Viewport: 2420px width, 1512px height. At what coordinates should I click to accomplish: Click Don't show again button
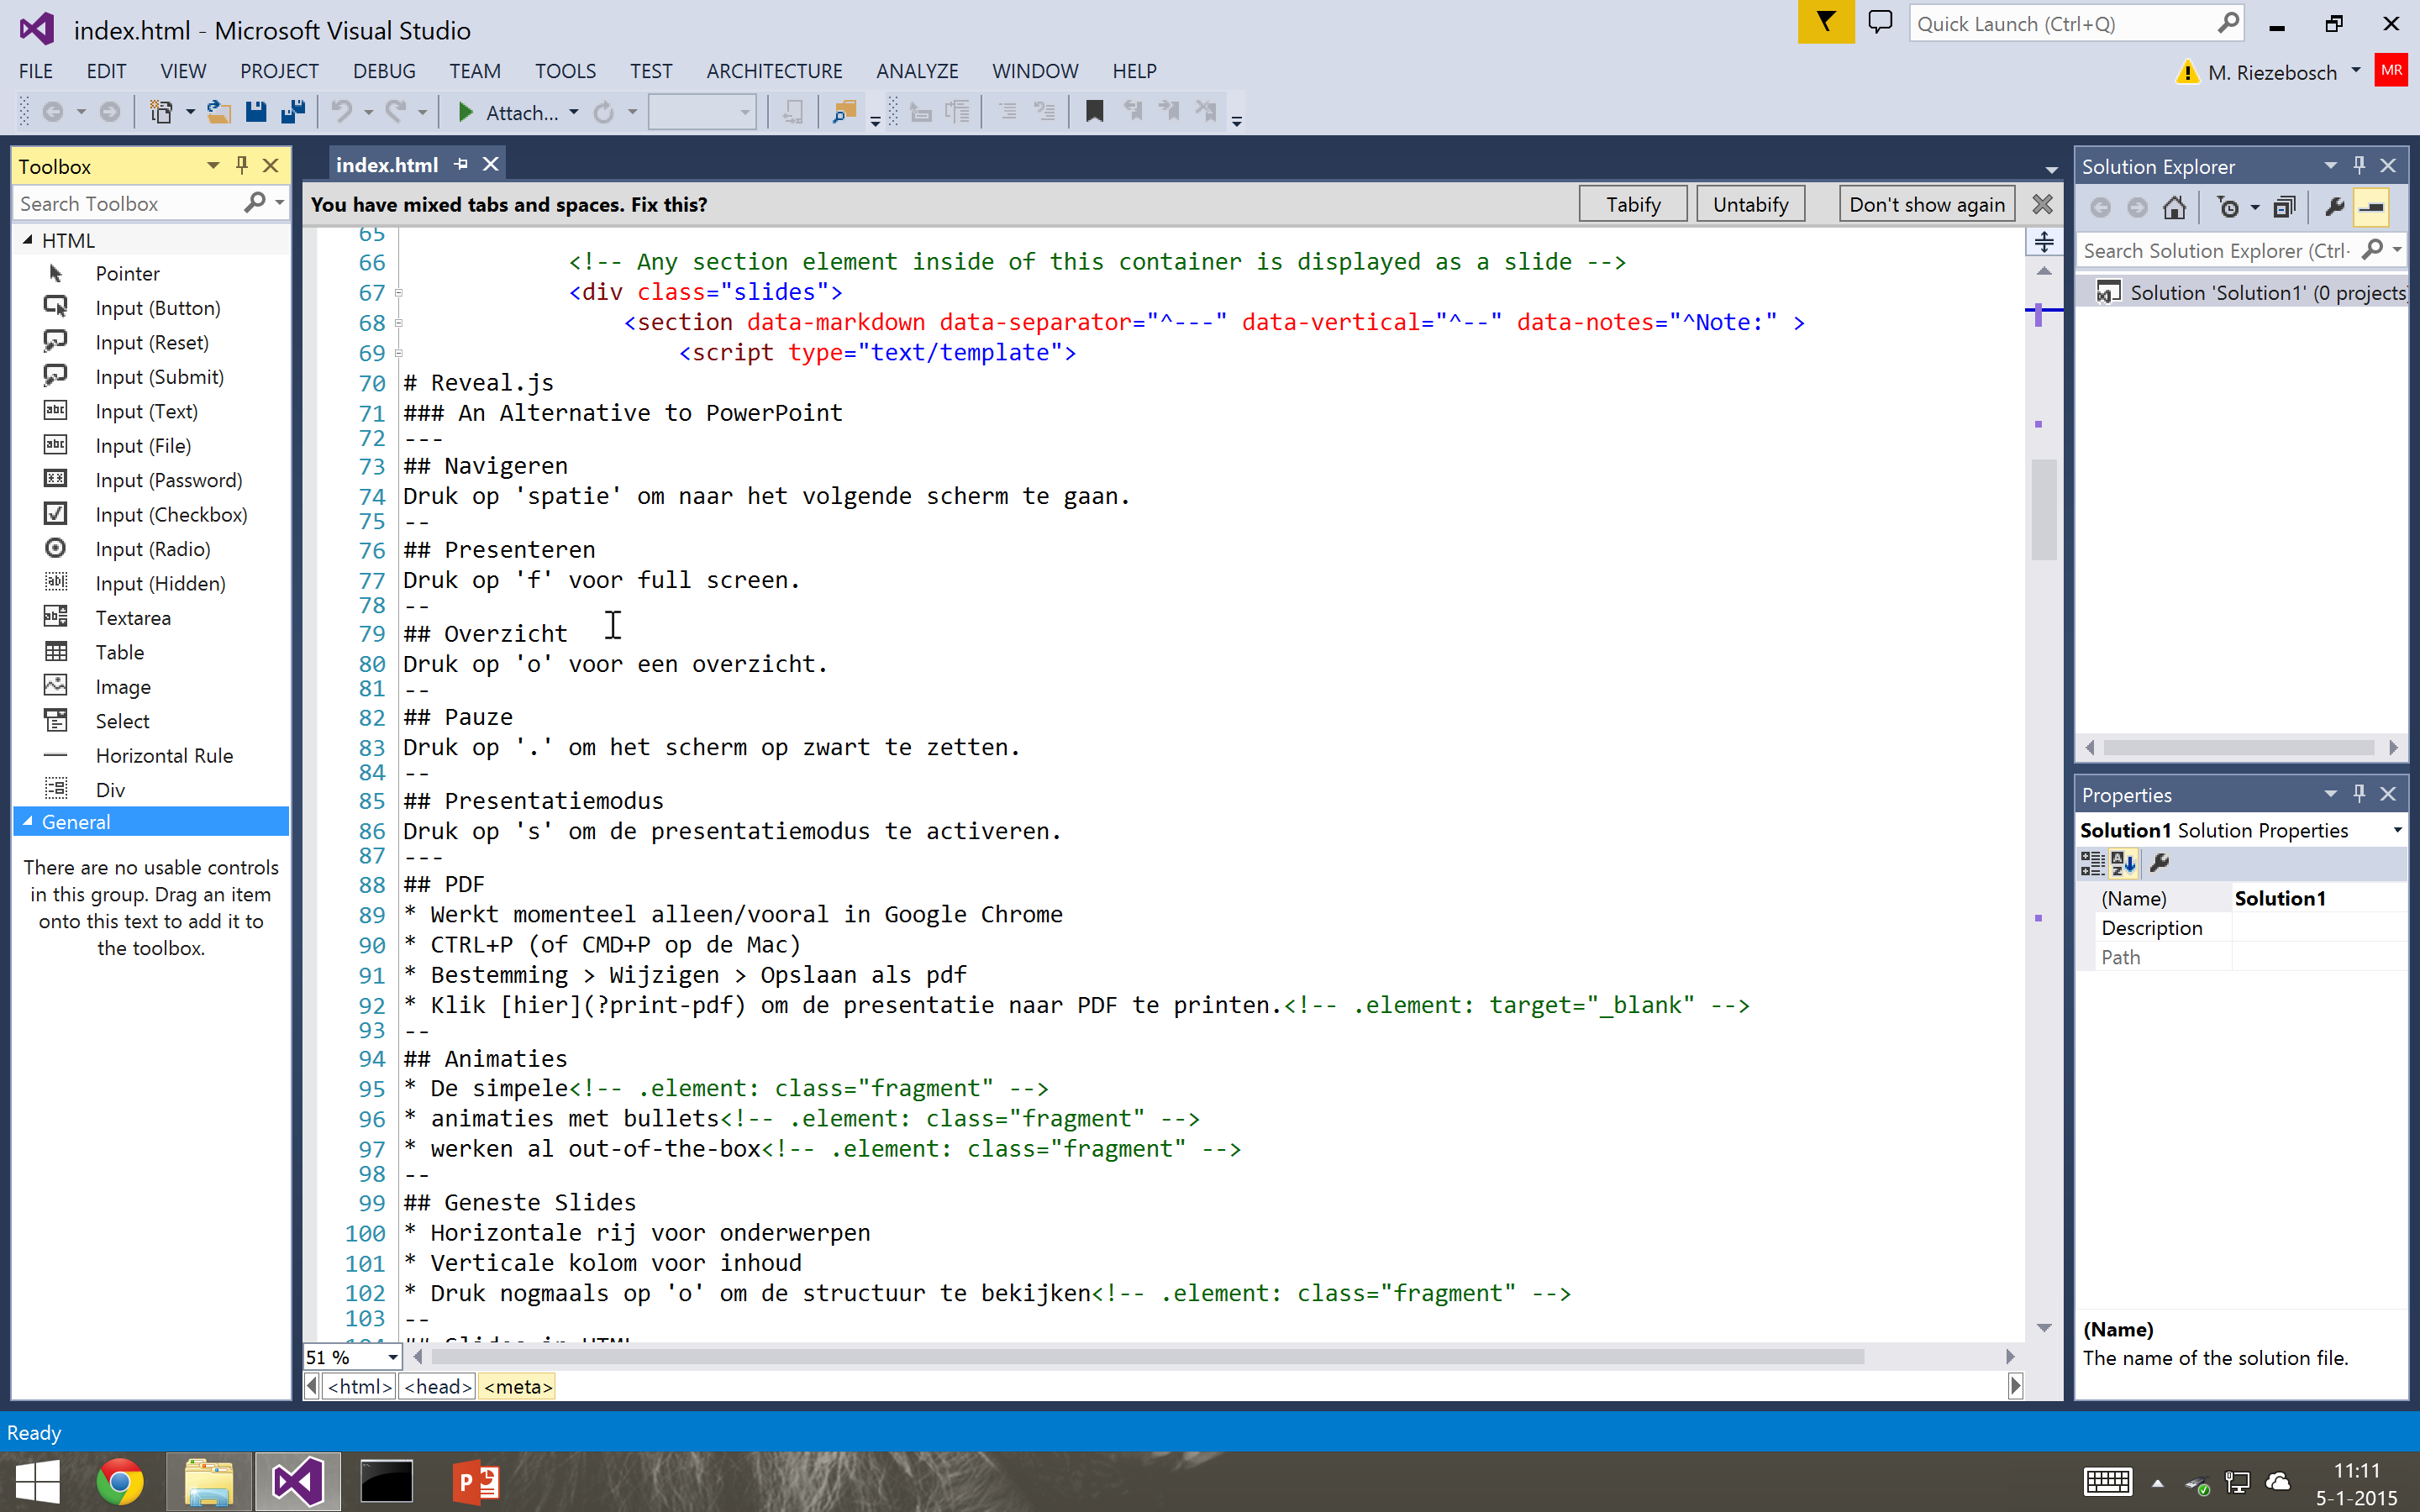coord(1926,204)
